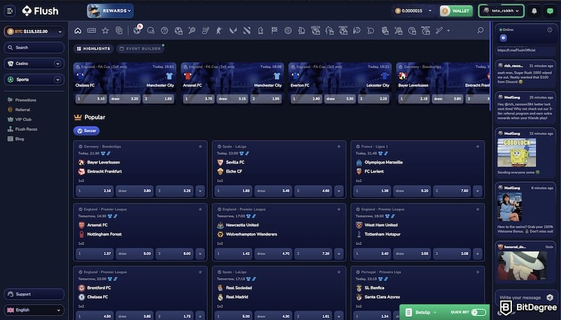Screen dimensions: 561x320
Task: Open Flush Races in the sidebar
Action: point(26,129)
